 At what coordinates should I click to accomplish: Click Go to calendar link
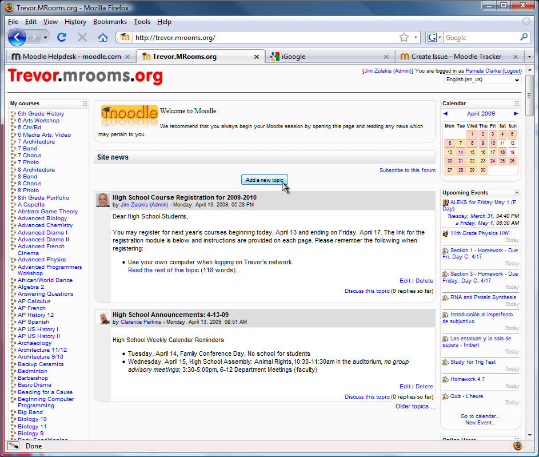pos(481,416)
